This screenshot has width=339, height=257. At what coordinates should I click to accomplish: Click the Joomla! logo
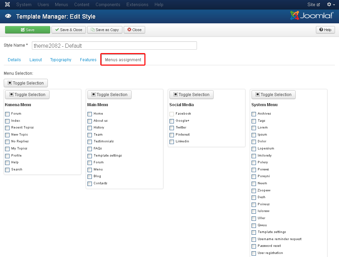point(312,16)
